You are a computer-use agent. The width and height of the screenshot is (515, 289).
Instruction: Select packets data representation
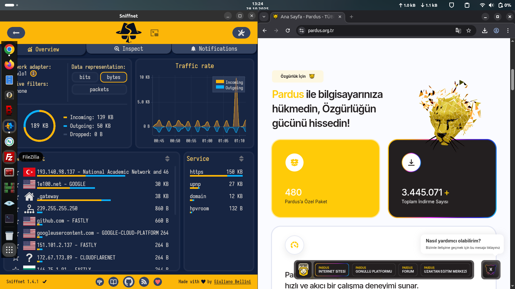point(99,90)
